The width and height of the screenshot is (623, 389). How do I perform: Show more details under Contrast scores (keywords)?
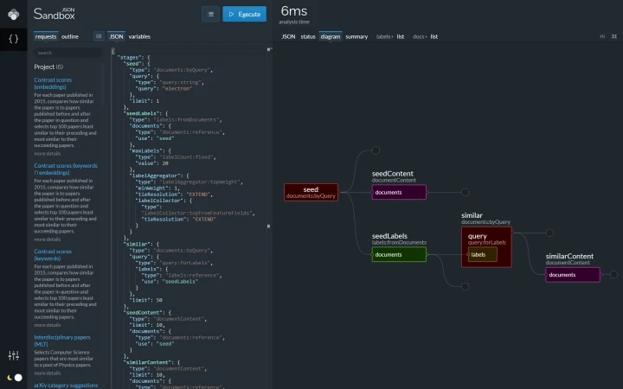tap(48, 325)
